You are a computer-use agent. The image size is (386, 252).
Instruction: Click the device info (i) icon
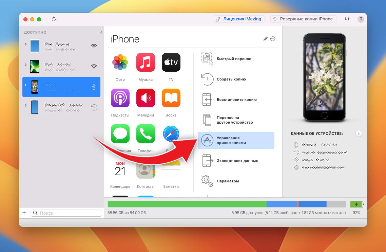359,133
